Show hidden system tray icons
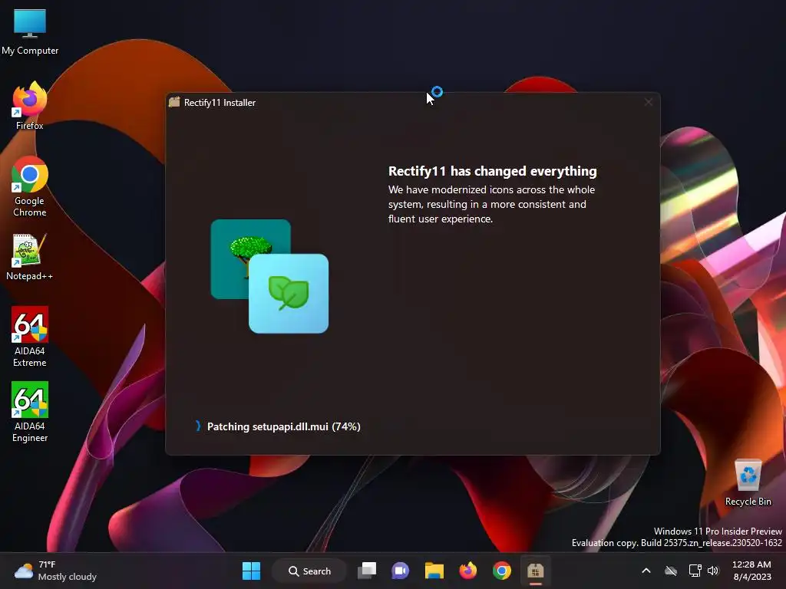 tap(646, 571)
